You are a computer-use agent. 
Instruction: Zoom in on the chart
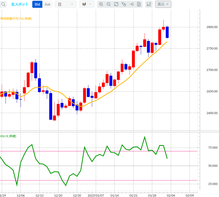pyautogui.click(x=101, y=4)
